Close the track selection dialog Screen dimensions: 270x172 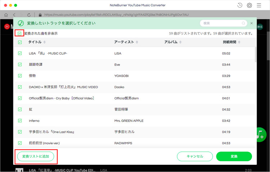252,23
